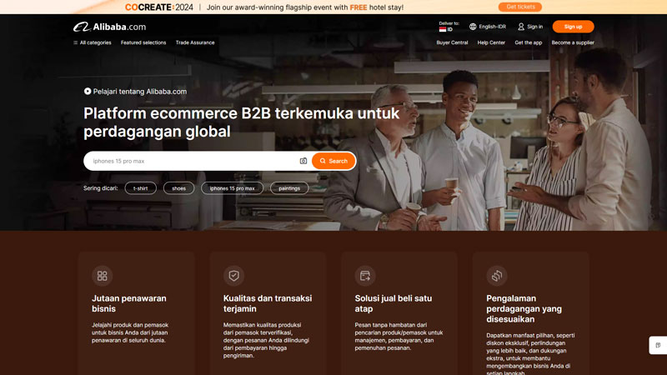Select the shoes suggested search chip
Viewport: 667px width, 375px height.
(x=178, y=188)
